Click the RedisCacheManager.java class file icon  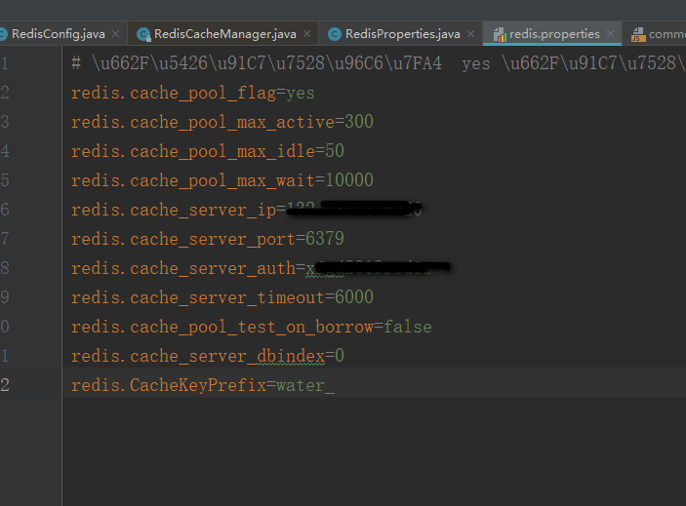[x=143, y=34]
